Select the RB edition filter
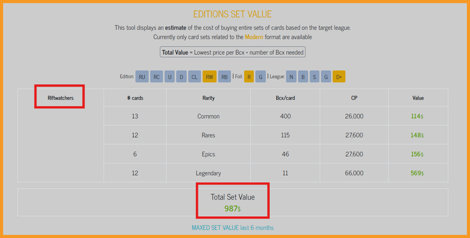 click(225, 76)
